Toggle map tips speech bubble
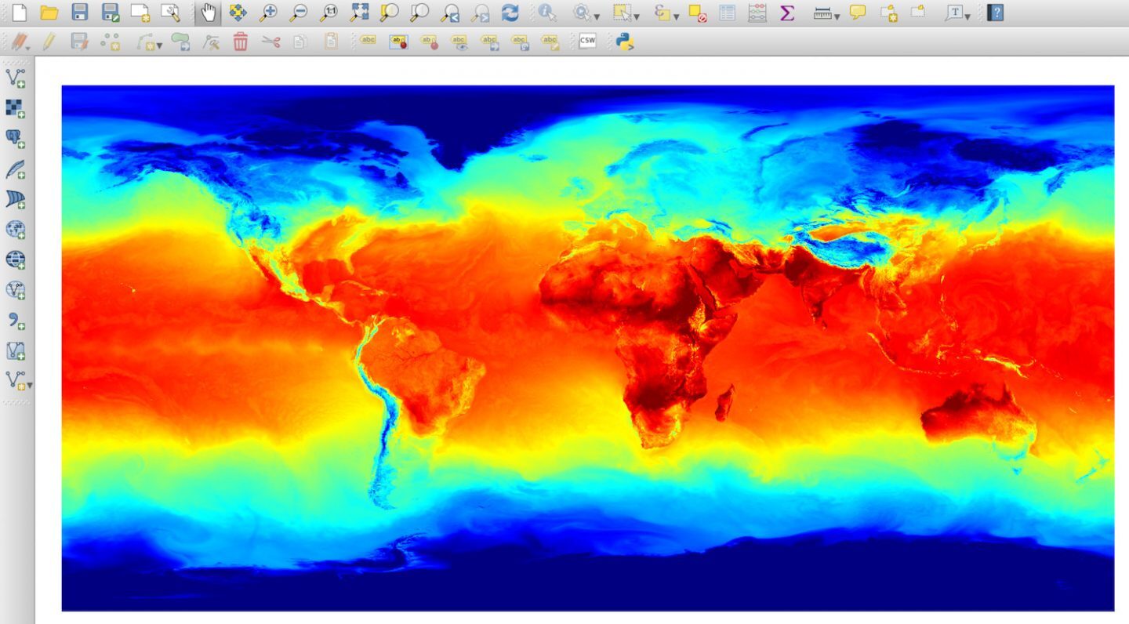Viewport: 1129px width, 624px height. point(858,13)
